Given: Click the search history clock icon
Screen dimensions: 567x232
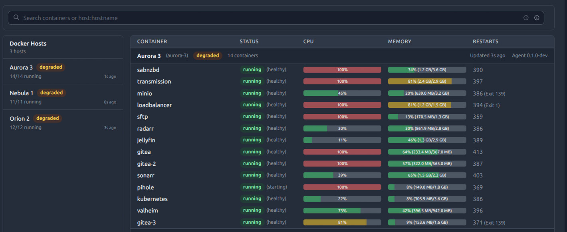Looking at the screenshot, I should [526, 18].
